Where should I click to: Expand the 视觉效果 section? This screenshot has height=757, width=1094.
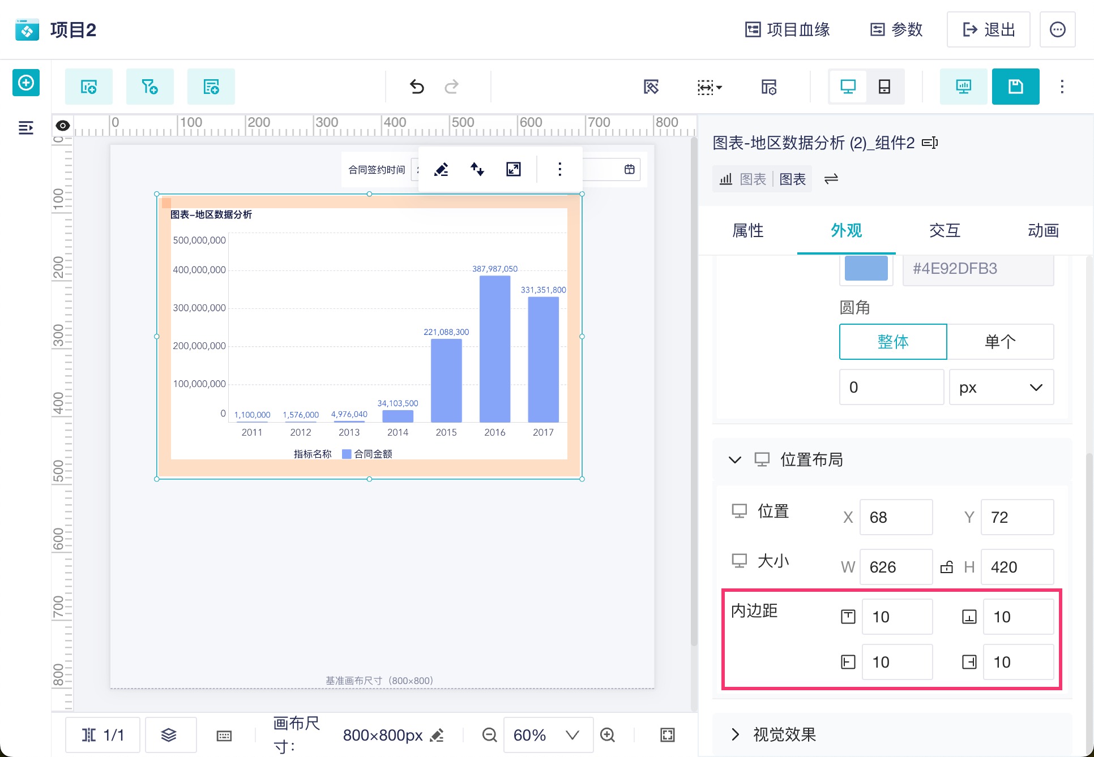tap(784, 734)
